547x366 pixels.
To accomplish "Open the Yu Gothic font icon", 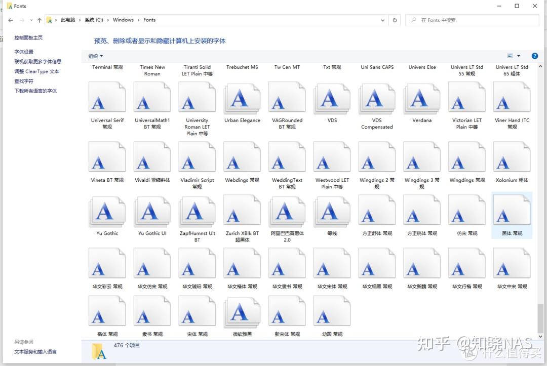I will tap(107, 209).
